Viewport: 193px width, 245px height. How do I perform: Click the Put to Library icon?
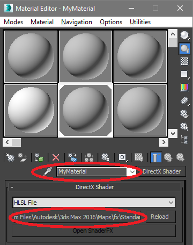pyautogui.click(x=106, y=157)
